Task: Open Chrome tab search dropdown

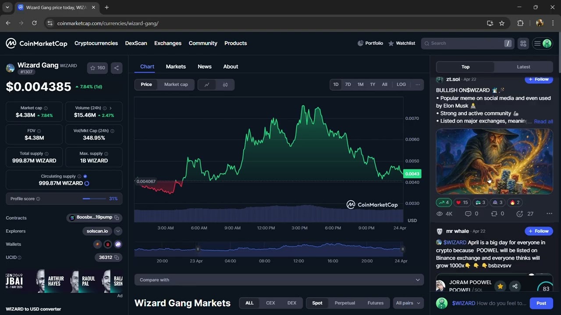Action: (x=7, y=7)
